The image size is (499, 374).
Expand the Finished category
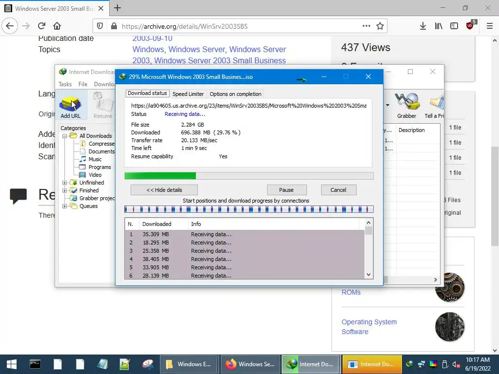[x=65, y=190]
